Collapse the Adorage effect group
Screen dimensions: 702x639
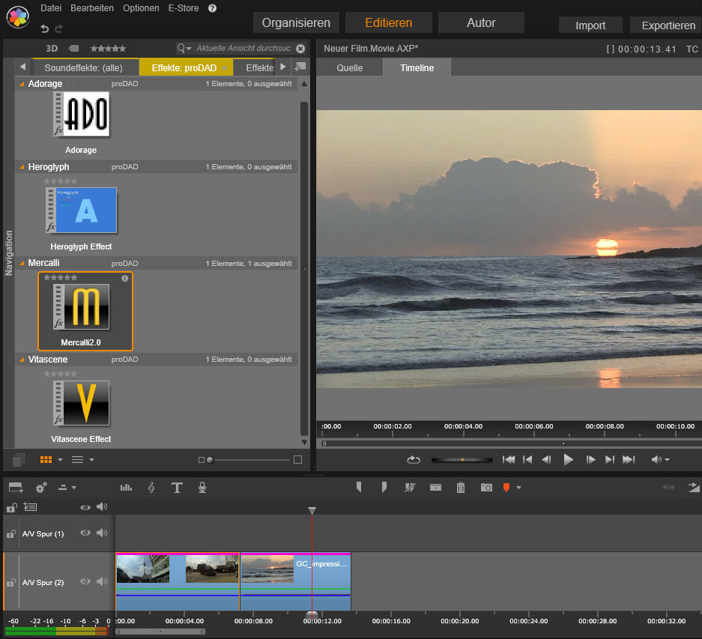(19, 83)
